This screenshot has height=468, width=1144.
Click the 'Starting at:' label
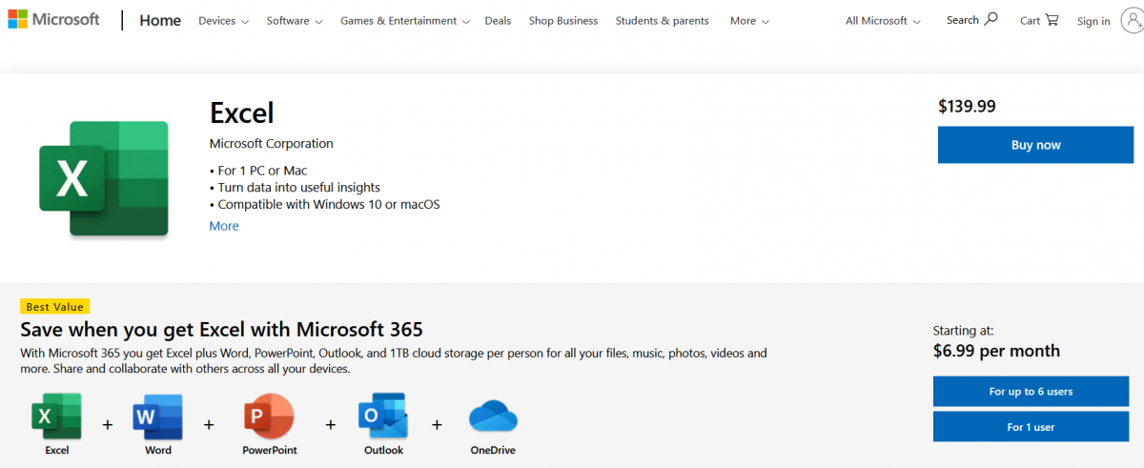coord(963,331)
